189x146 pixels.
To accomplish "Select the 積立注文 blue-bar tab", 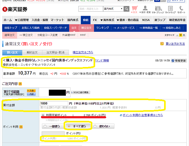I will (86, 28).
